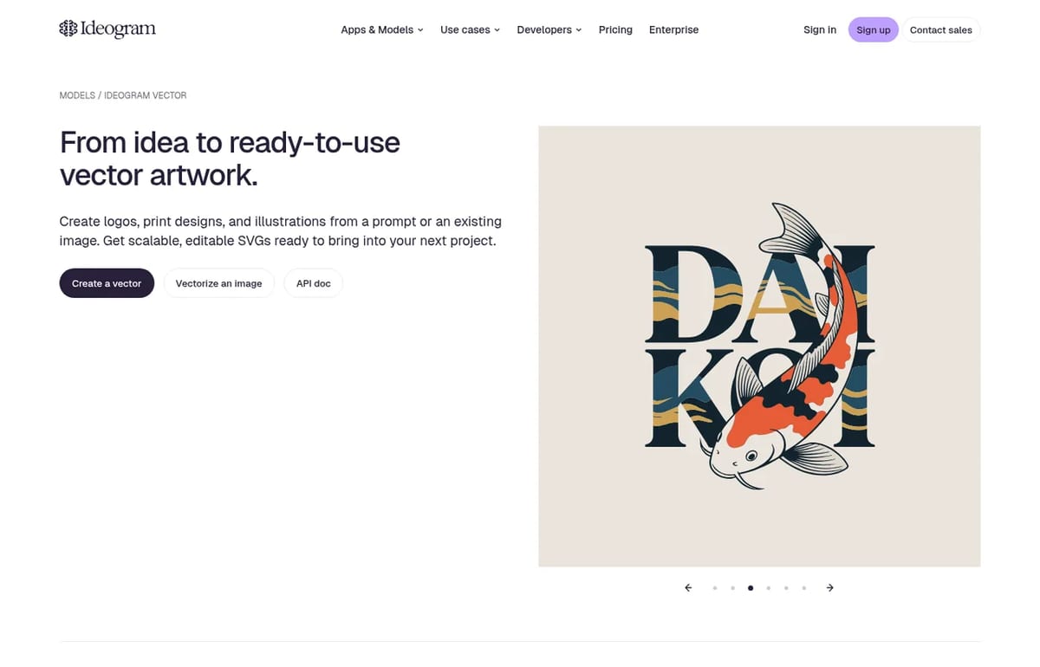Viewport: 1040px width, 667px height.
Task: Go to the Enterprise page
Action: click(x=673, y=29)
